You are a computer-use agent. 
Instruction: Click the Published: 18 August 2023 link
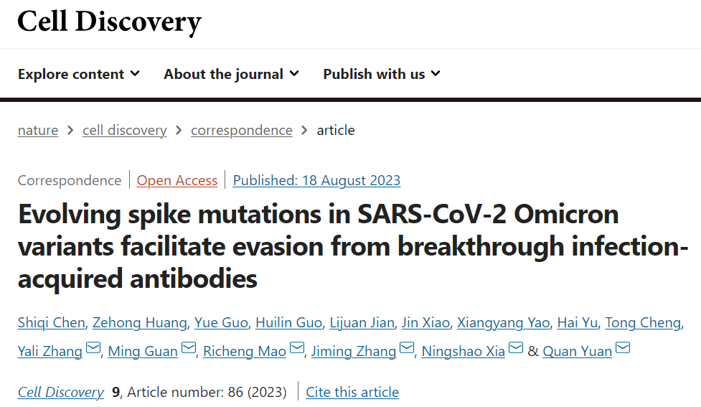(316, 180)
